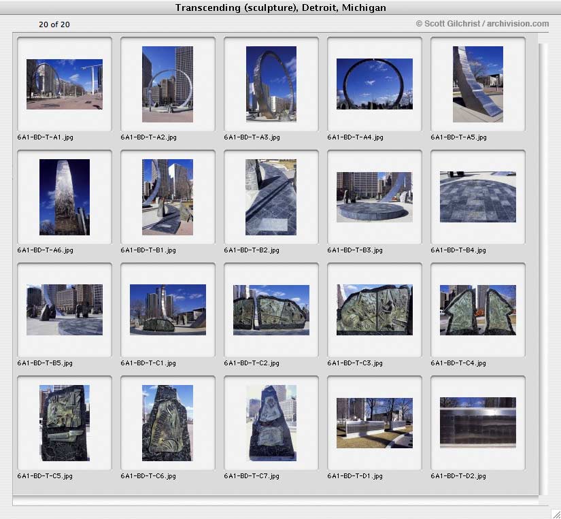Click the filename label 6A1-BD-T-C7.jpg
This screenshot has width=561, height=519.
252,476
